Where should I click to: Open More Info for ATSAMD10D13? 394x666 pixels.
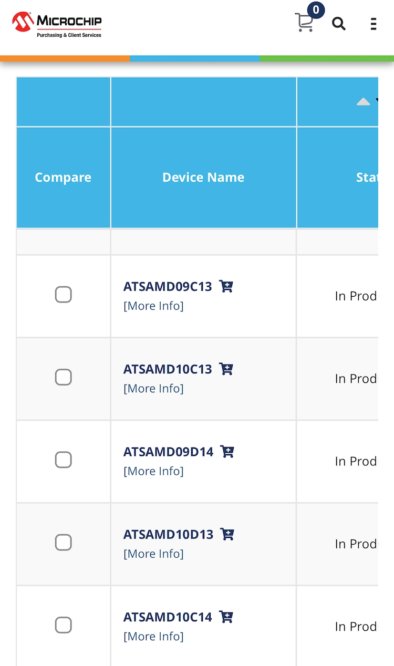point(153,554)
